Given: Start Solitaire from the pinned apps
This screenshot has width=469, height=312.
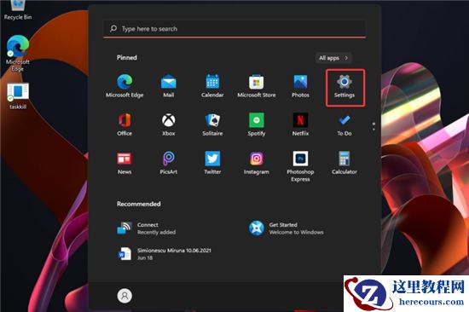Looking at the screenshot, I should click(x=212, y=124).
